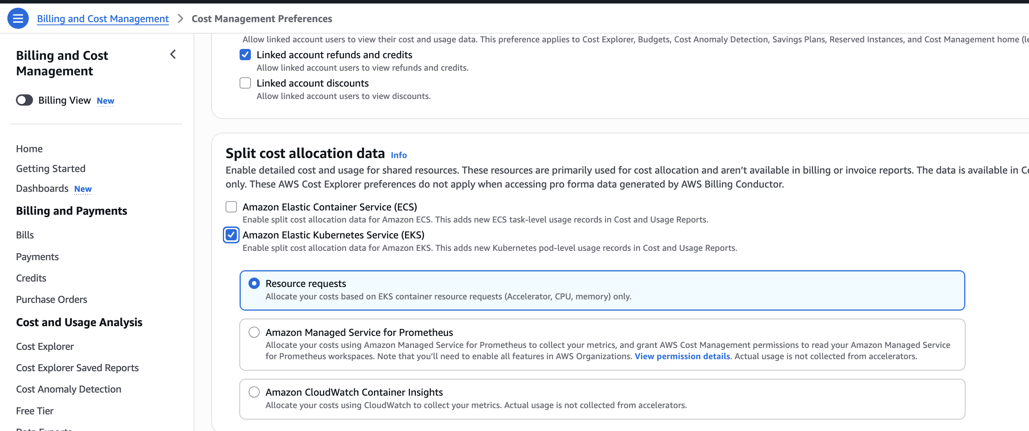Uncheck Amazon Elastic Kubernetes Service (EKS)
This screenshot has height=431, width=1029.
tap(231, 235)
